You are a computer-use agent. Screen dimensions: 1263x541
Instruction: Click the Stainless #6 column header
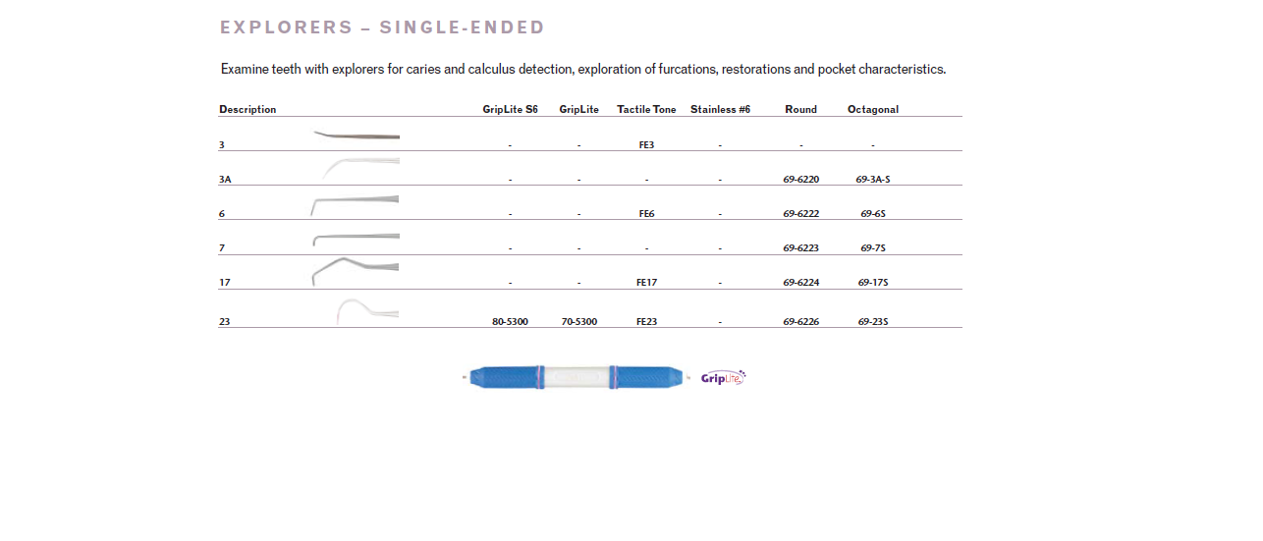point(720,110)
